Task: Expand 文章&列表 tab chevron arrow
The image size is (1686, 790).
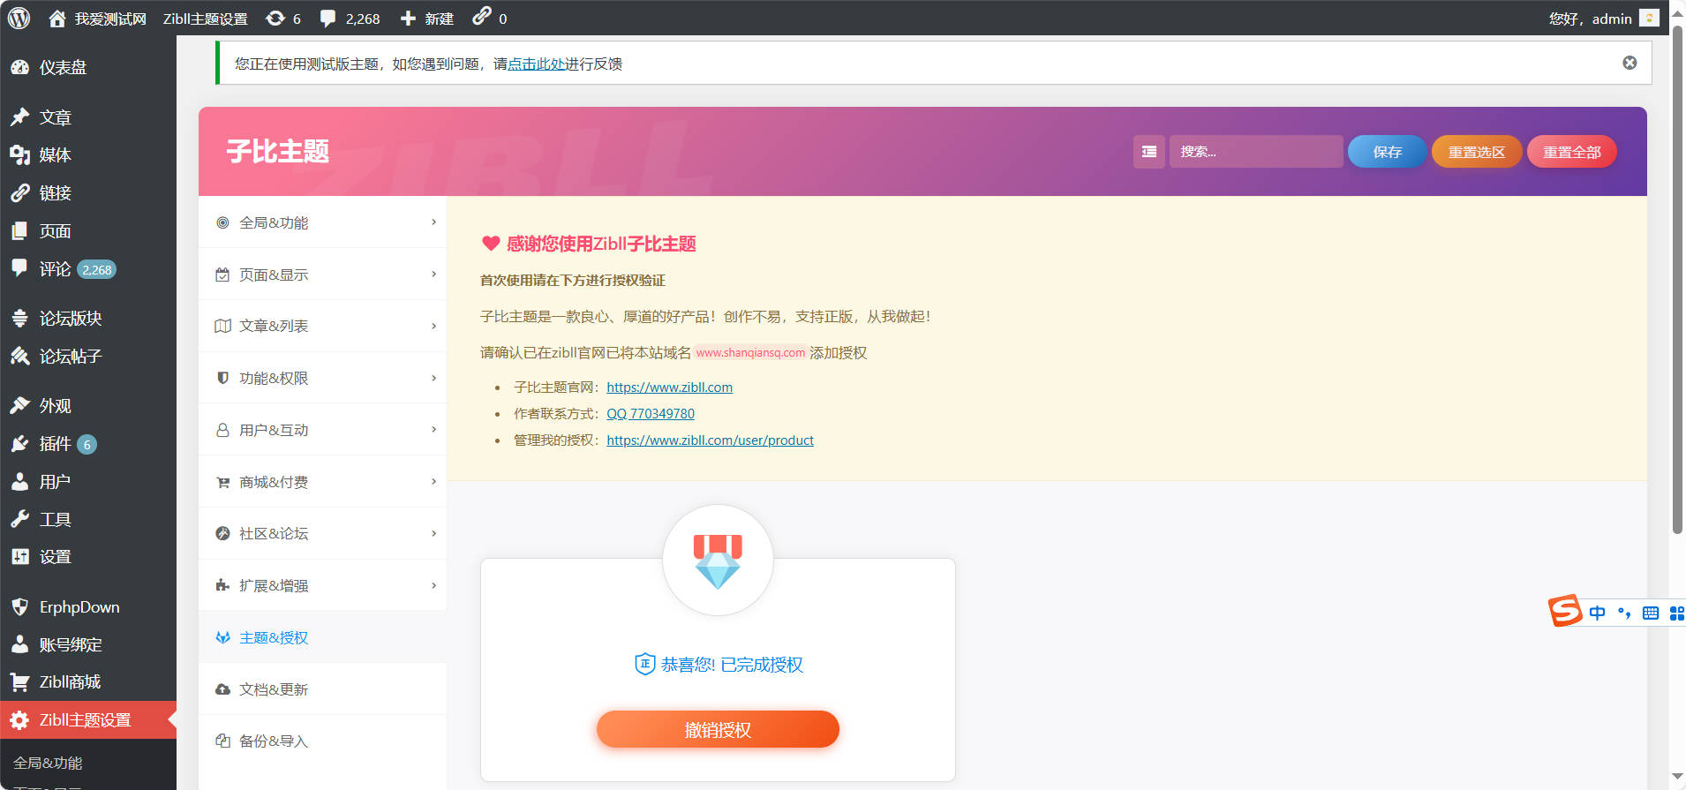Action: (433, 326)
